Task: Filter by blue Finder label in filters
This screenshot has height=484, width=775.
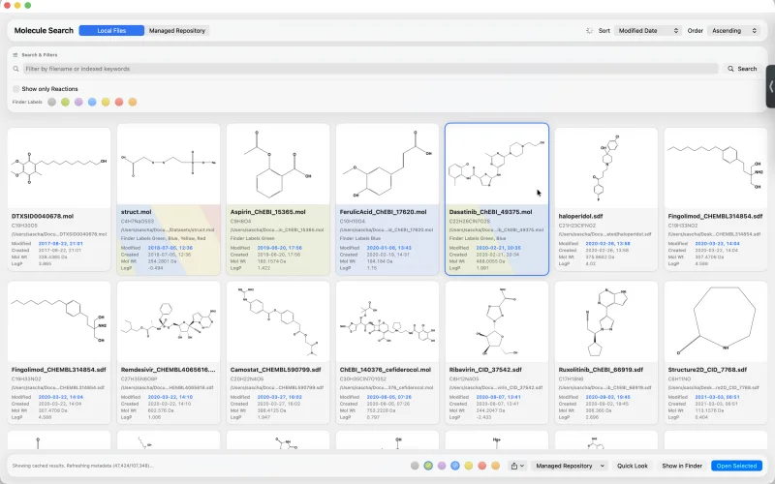Action: click(x=92, y=103)
